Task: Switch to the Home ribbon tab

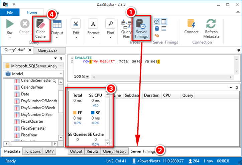Action: tap(32, 12)
